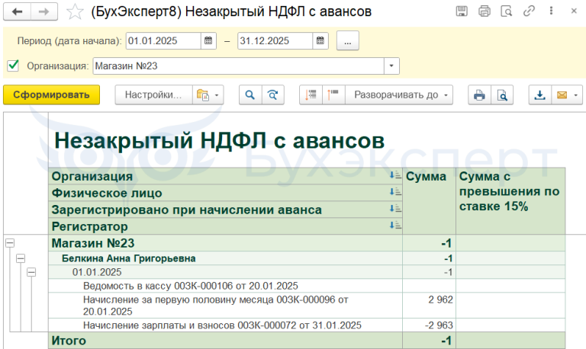Add report to favorites with star icon

(x=75, y=11)
